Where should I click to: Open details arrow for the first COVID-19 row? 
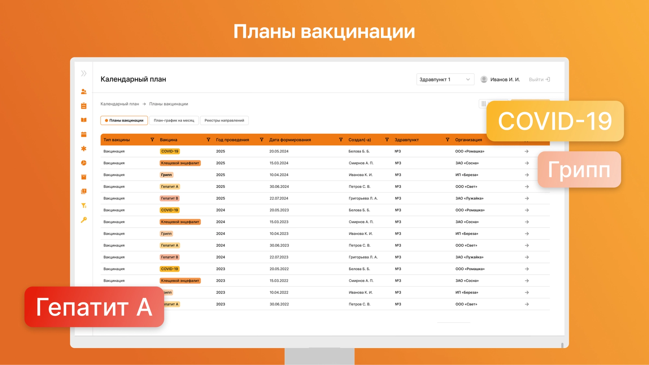click(526, 151)
